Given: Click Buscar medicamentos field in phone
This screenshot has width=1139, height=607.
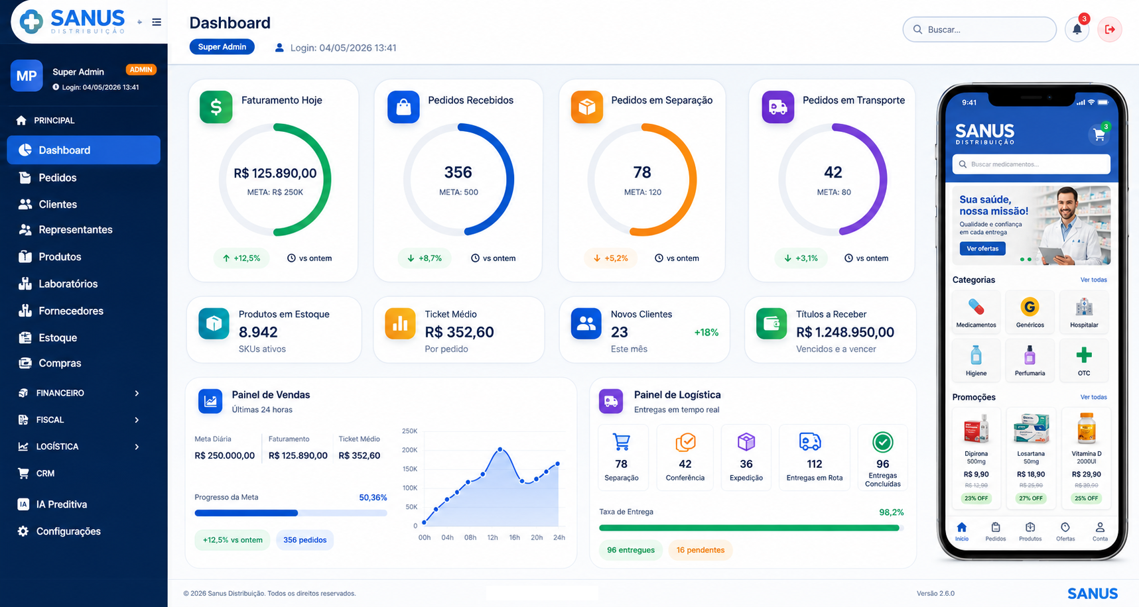Looking at the screenshot, I should (x=1032, y=164).
